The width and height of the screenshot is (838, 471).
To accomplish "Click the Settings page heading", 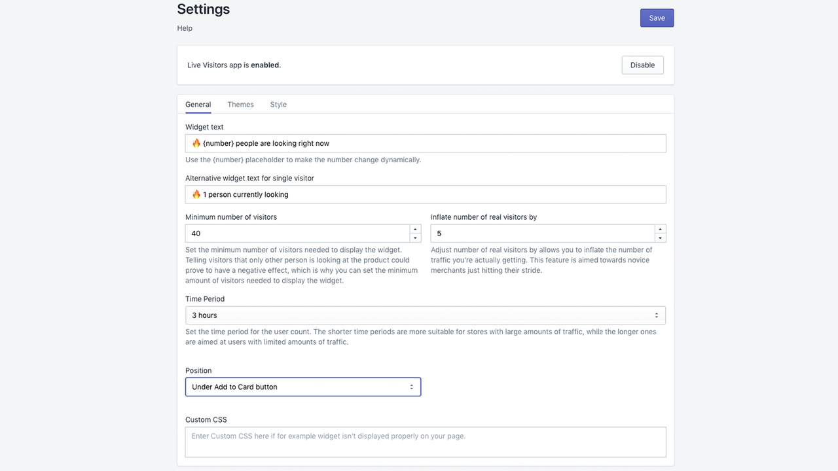I will point(203,9).
